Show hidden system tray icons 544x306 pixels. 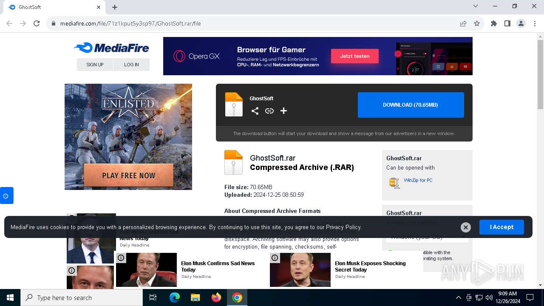click(458, 297)
